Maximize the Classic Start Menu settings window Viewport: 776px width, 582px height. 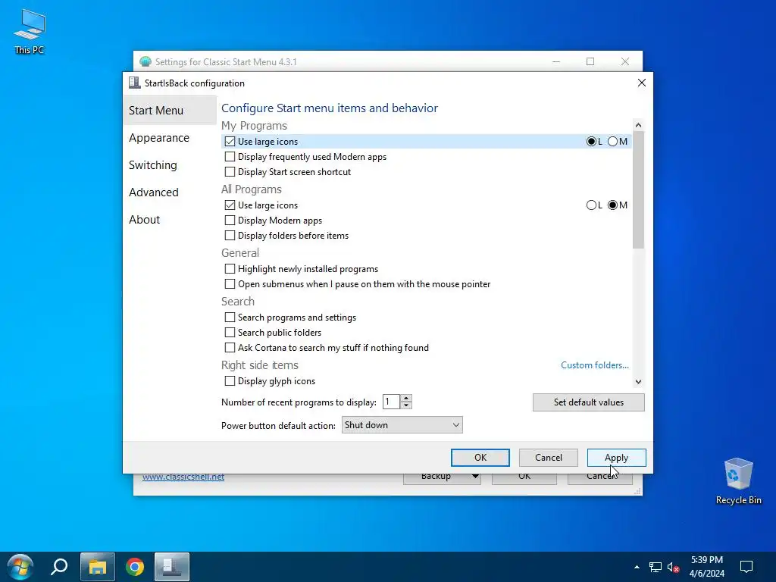[590, 61]
